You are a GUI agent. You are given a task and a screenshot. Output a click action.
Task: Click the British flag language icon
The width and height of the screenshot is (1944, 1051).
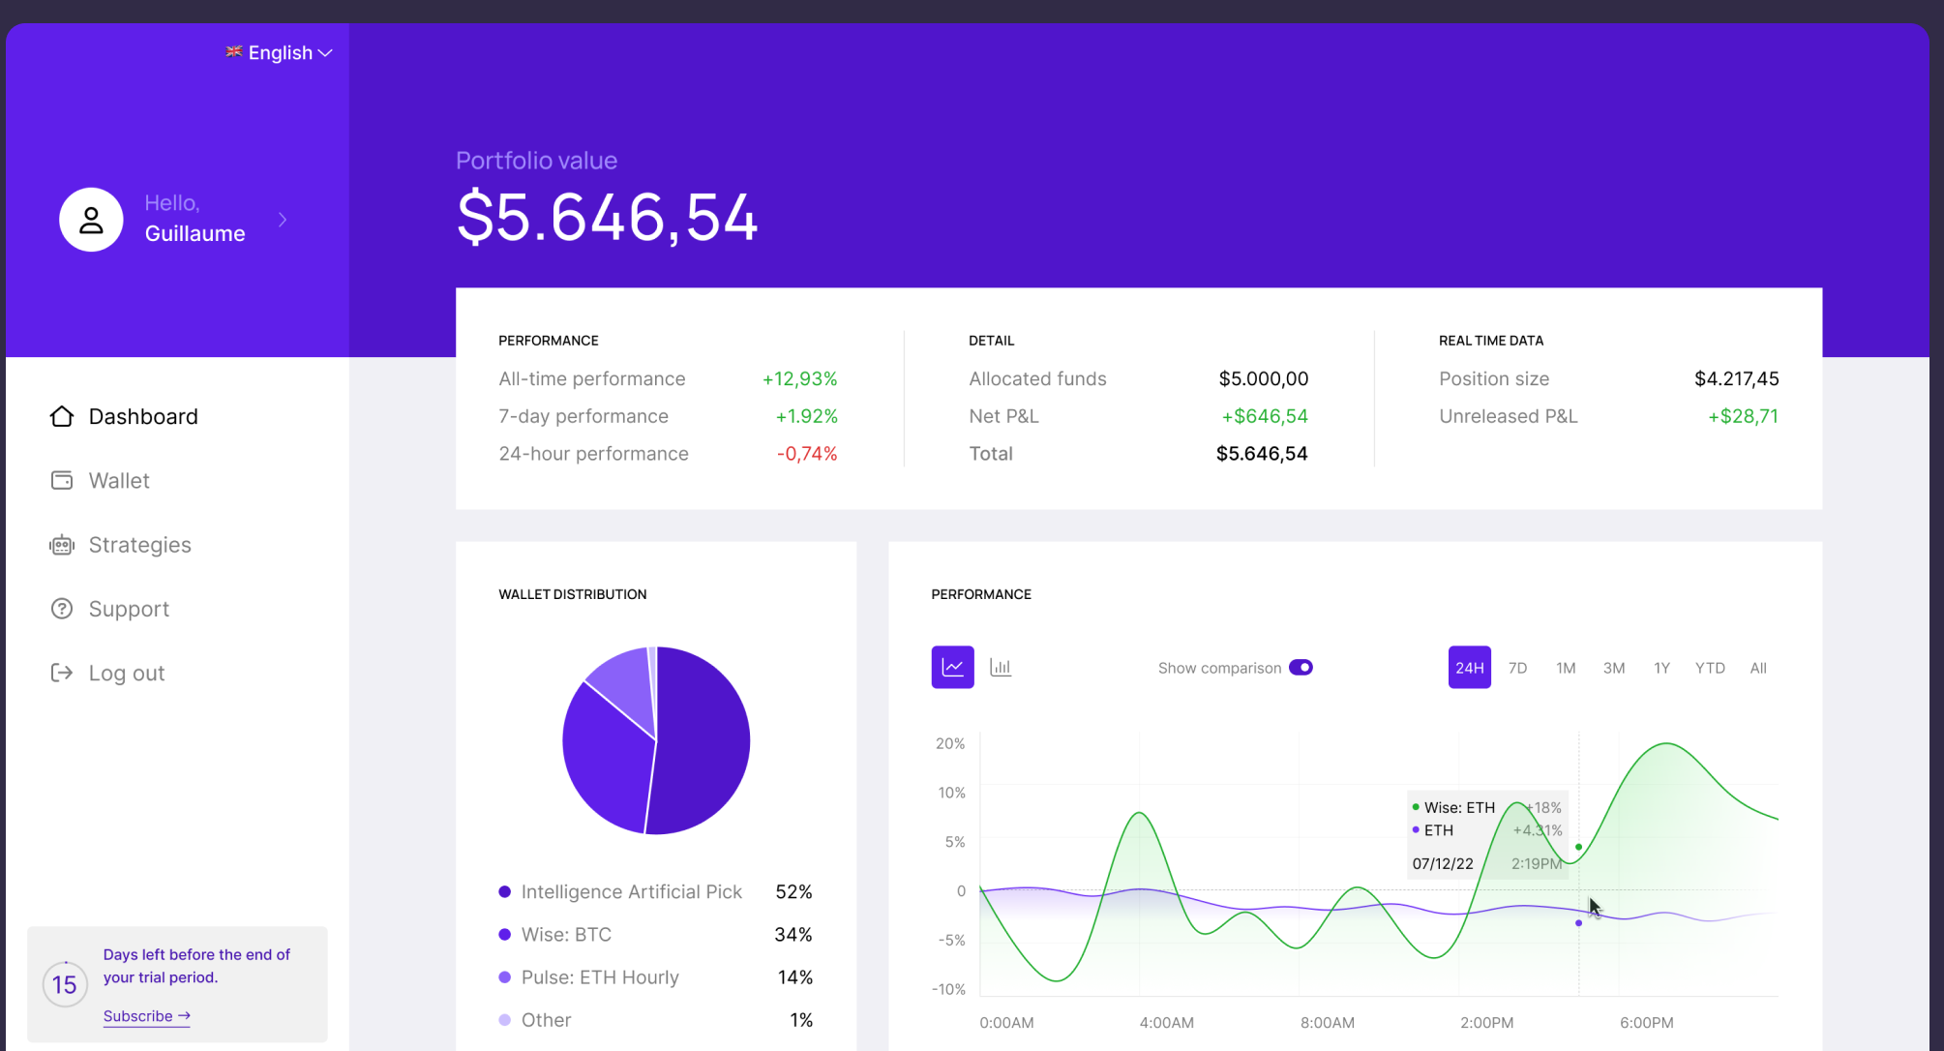232,52
